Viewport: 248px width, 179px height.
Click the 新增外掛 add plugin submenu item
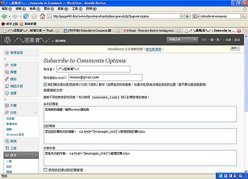point(11,124)
